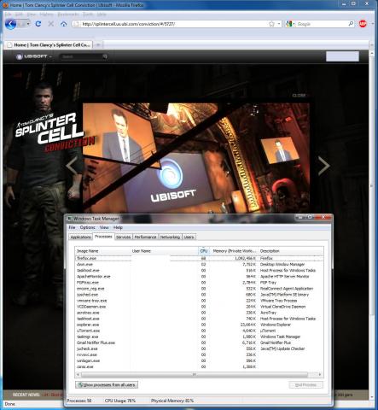Select the vmware-tray.exe process row

[199, 301]
